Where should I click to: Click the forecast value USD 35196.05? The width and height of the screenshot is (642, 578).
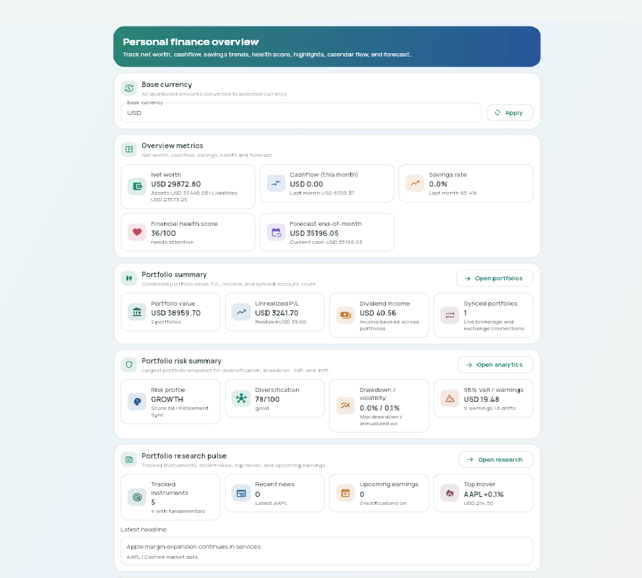[314, 233]
